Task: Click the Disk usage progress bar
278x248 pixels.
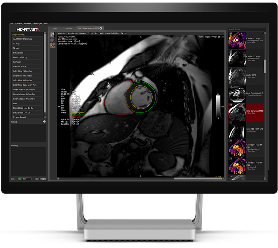Action: pyautogui.click(x=25, y=179)
